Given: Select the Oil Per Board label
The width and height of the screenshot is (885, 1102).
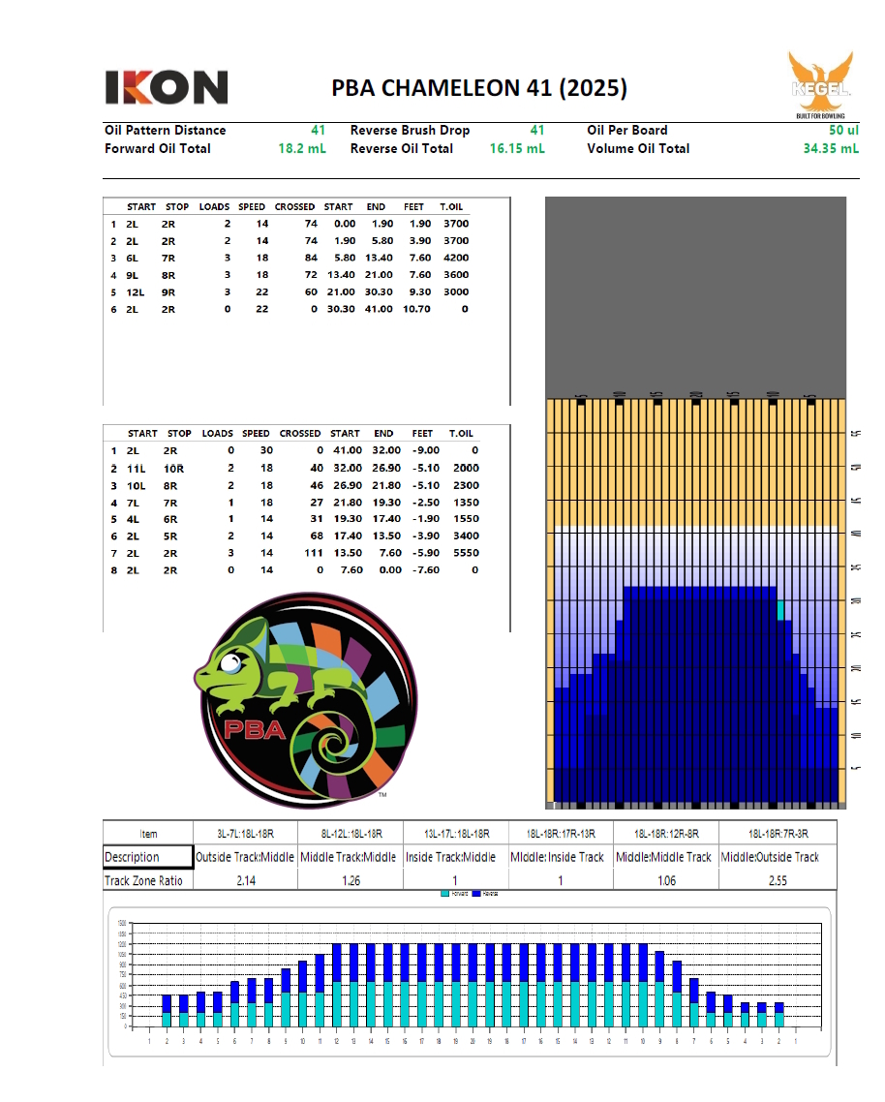Looking at the screenshot, I should tap(627, 130).
